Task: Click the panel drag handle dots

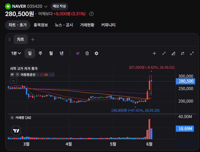Action: (x=10, y=40)
